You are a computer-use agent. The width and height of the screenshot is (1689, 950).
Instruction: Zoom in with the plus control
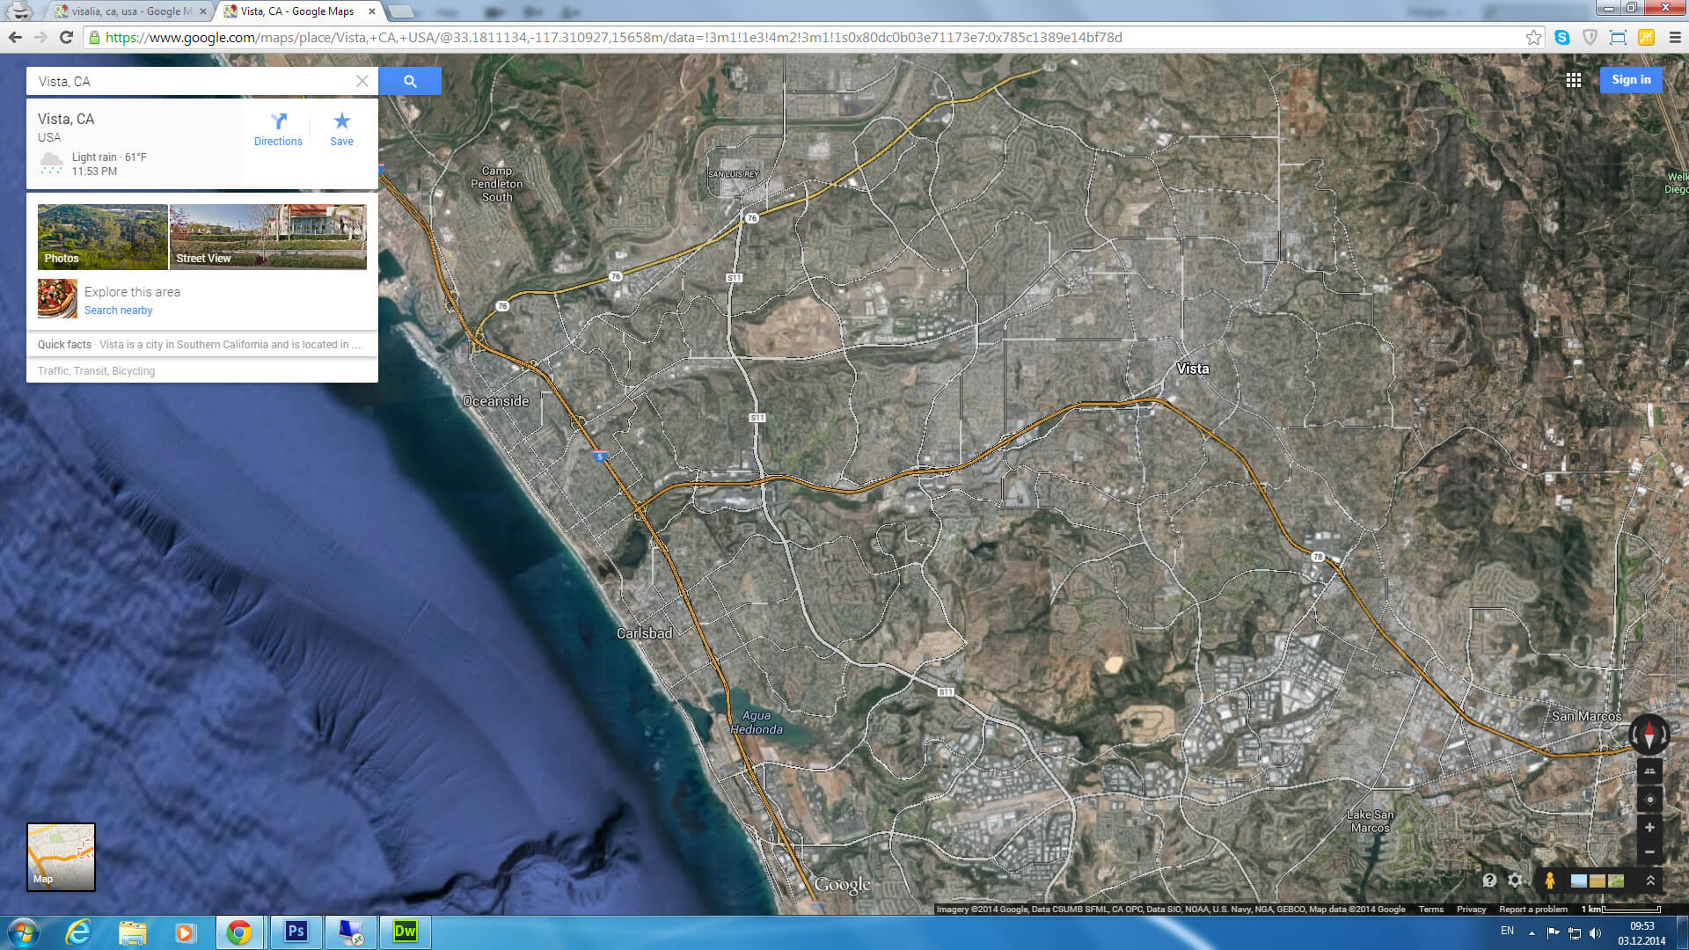pyautogui.click(x=1649, y=828)
